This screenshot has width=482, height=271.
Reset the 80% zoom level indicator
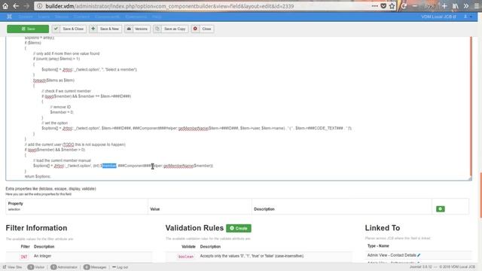[x=429, y=6]
